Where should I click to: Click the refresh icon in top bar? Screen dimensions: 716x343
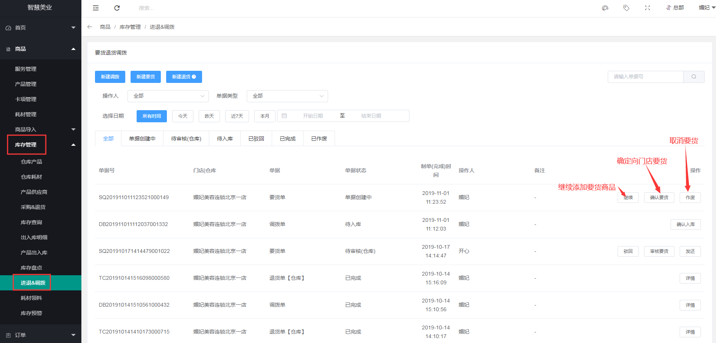point(117,8)
